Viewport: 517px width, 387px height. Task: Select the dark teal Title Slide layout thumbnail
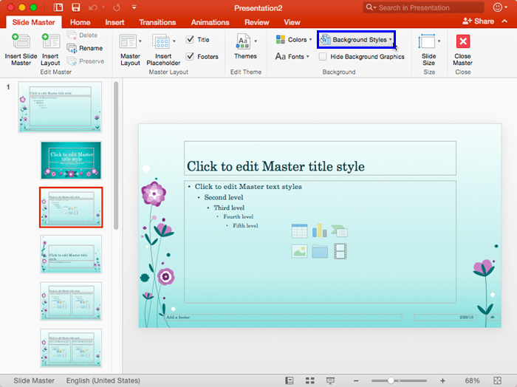[71, 160]
